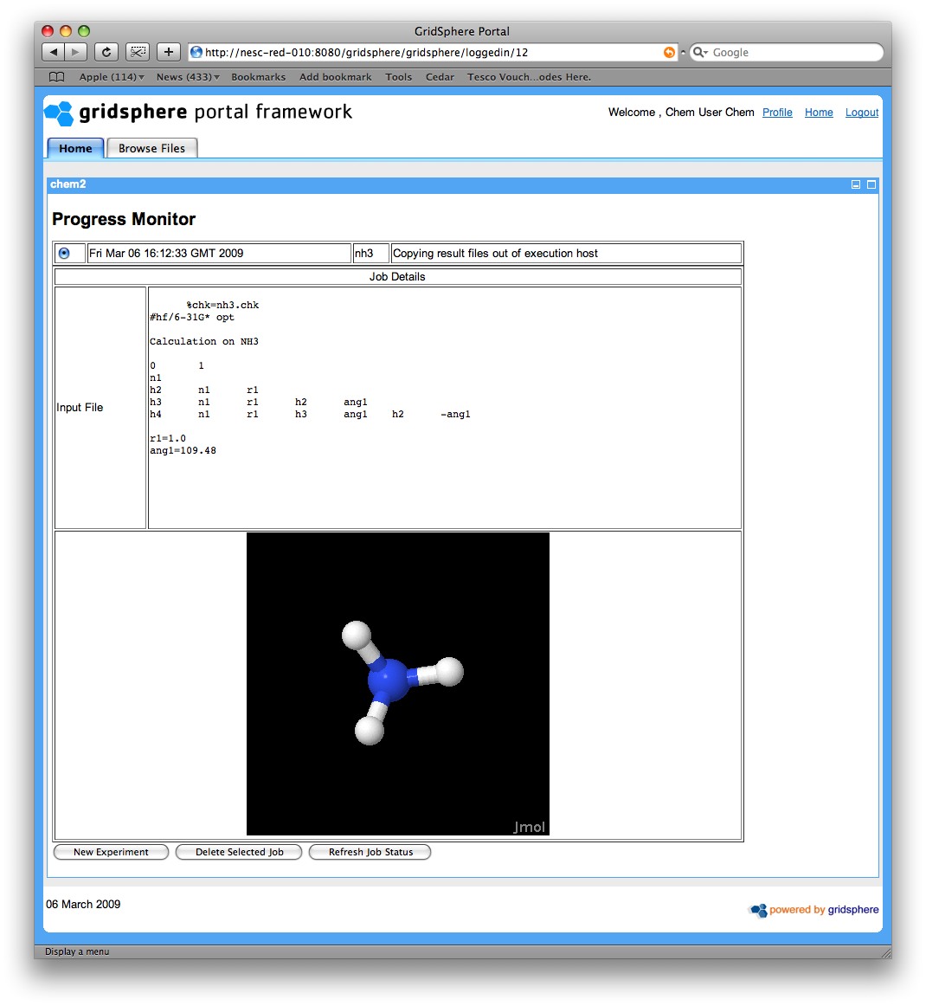Open the Google search engine dropdown
Viewport: 926px width, 1006px height.
click(x=700, y=53)
